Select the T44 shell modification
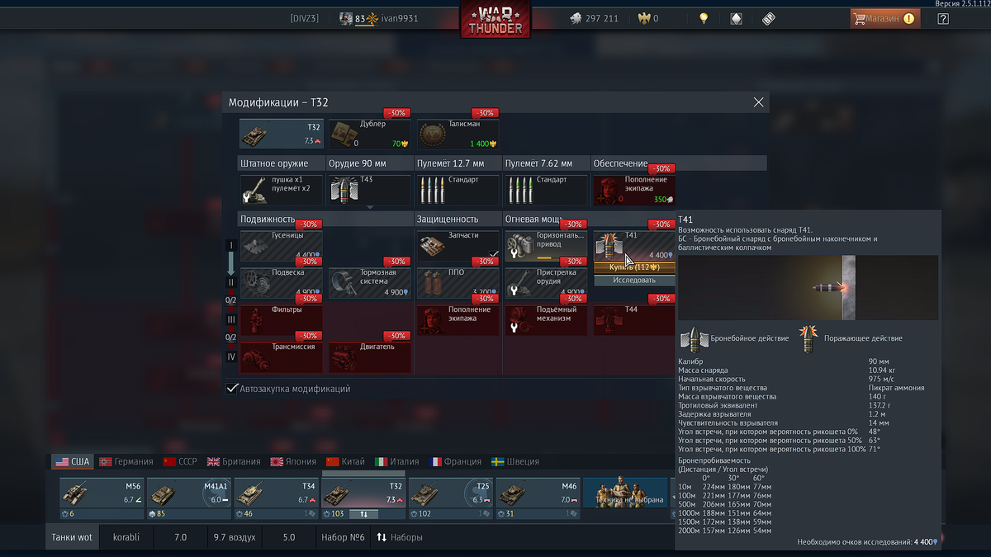The width and height of the screenshot is (991, 557). (x=635, y=319)
